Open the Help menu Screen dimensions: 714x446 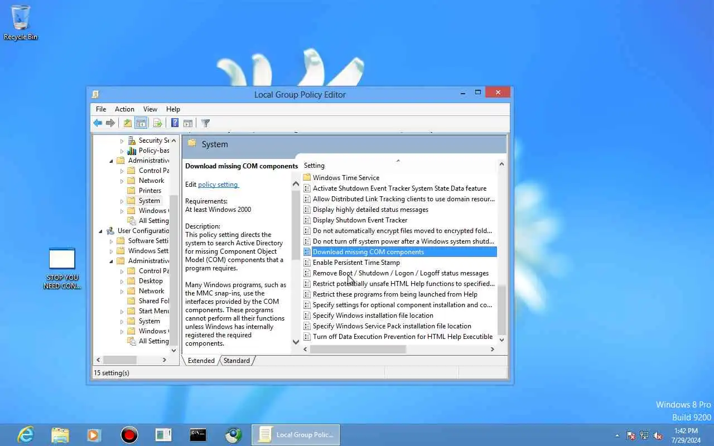point(173,109)
